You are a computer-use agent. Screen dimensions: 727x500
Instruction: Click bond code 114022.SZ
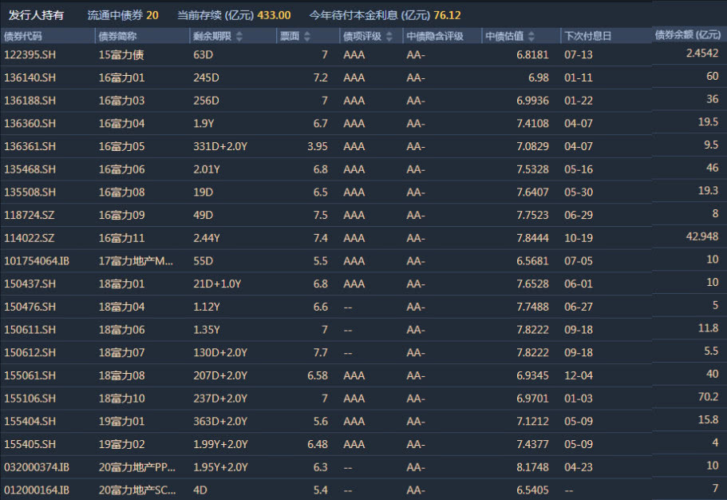coord(30,238)
